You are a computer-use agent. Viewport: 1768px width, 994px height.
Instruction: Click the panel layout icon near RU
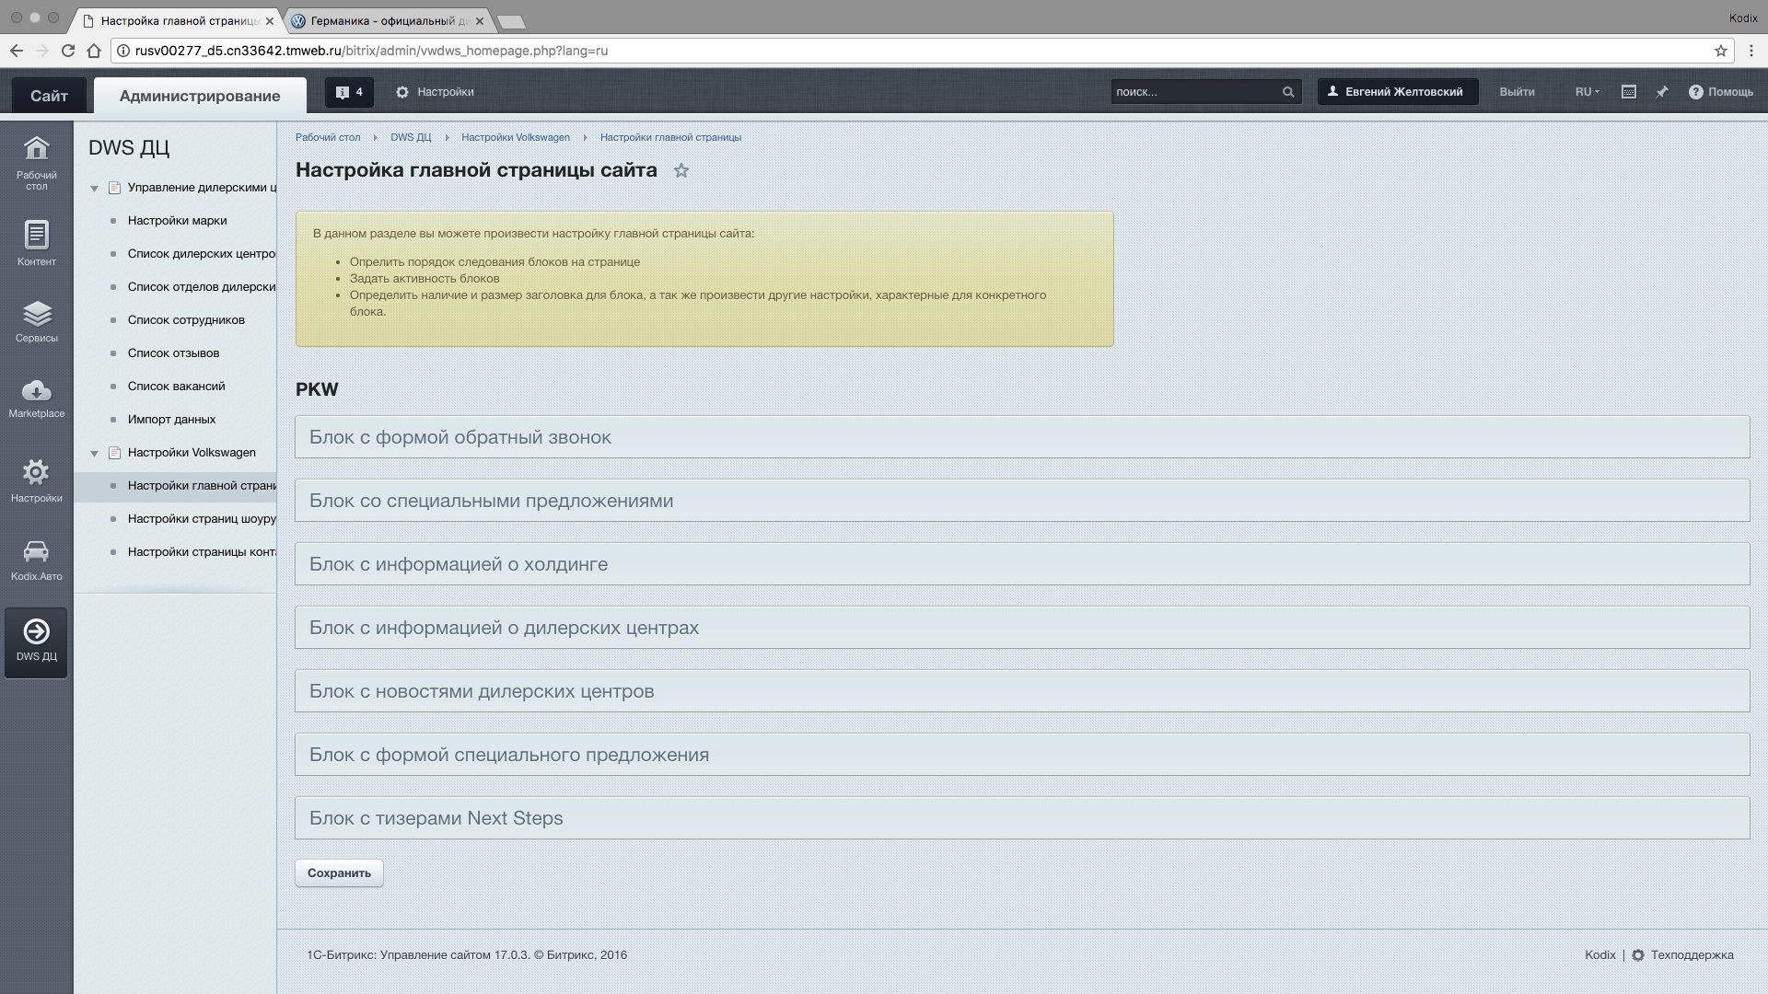pyautogui.click(x=1629, y=92)
